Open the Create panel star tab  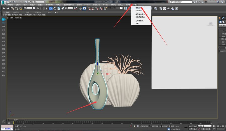coord(220,18)
